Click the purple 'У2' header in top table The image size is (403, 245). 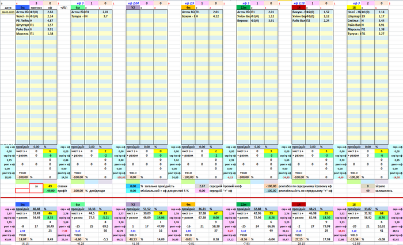coord(133,7)
